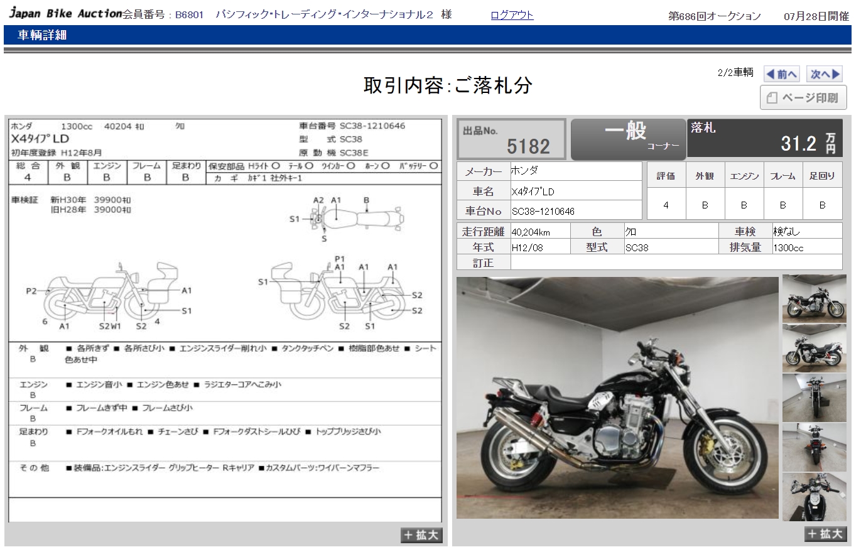
Task: Click the 車輌詳細 header bar title
Action: point(42,35)
